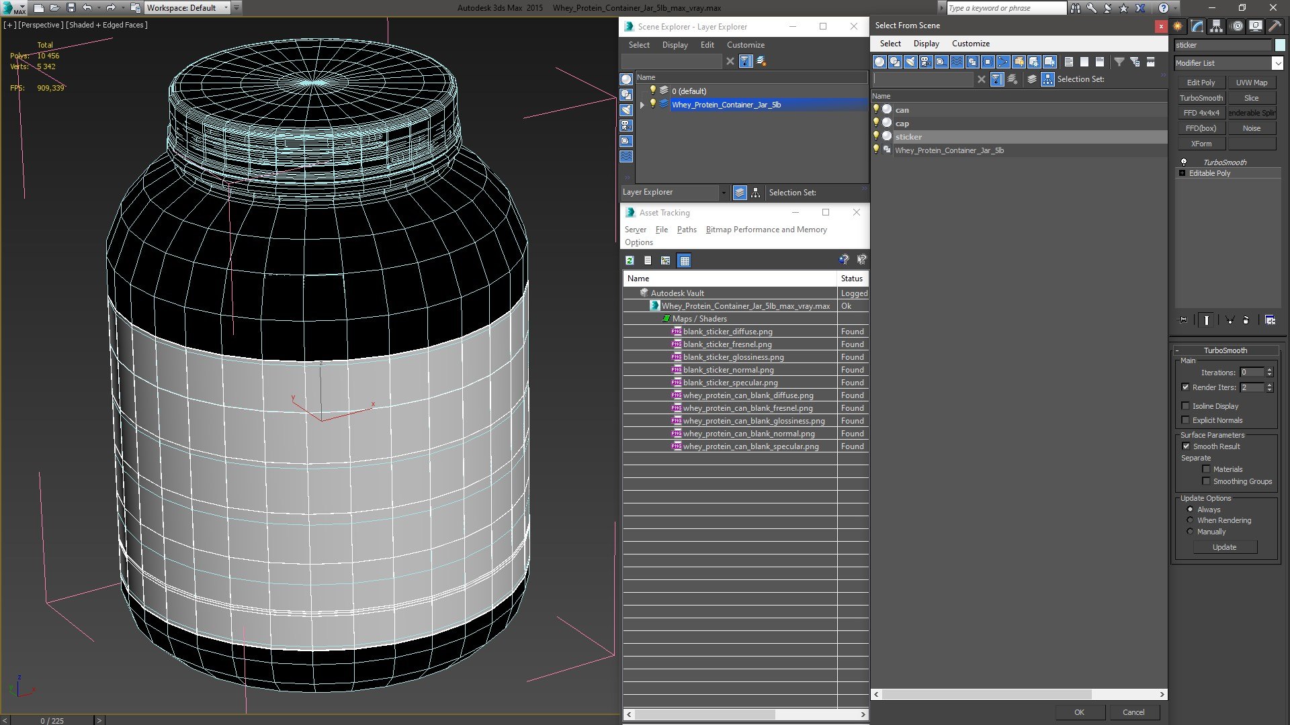1290x725 pixels.
Task: Toggle the TurboSmooth modifier lightbulb off
Action: pyautogui.click(x=1184, y=162)
